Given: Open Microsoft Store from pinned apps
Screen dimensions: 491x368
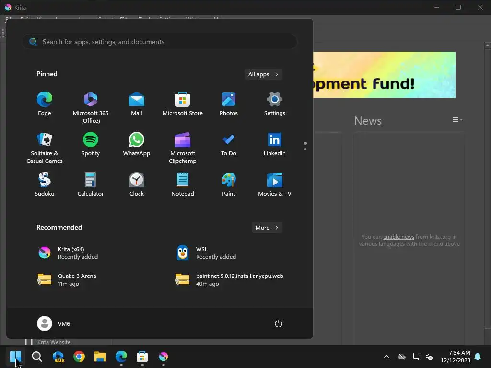Looking at the screenshot, I should click(183, 104).
